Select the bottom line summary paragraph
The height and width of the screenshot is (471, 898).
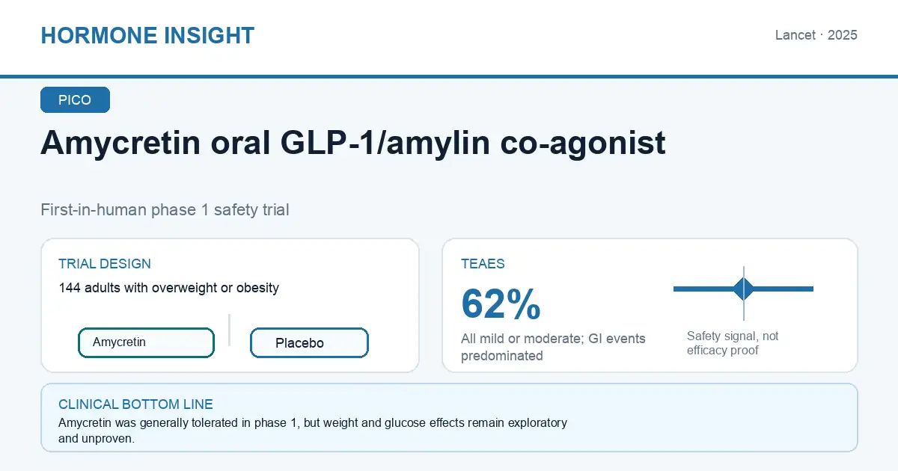click(313, 431)
